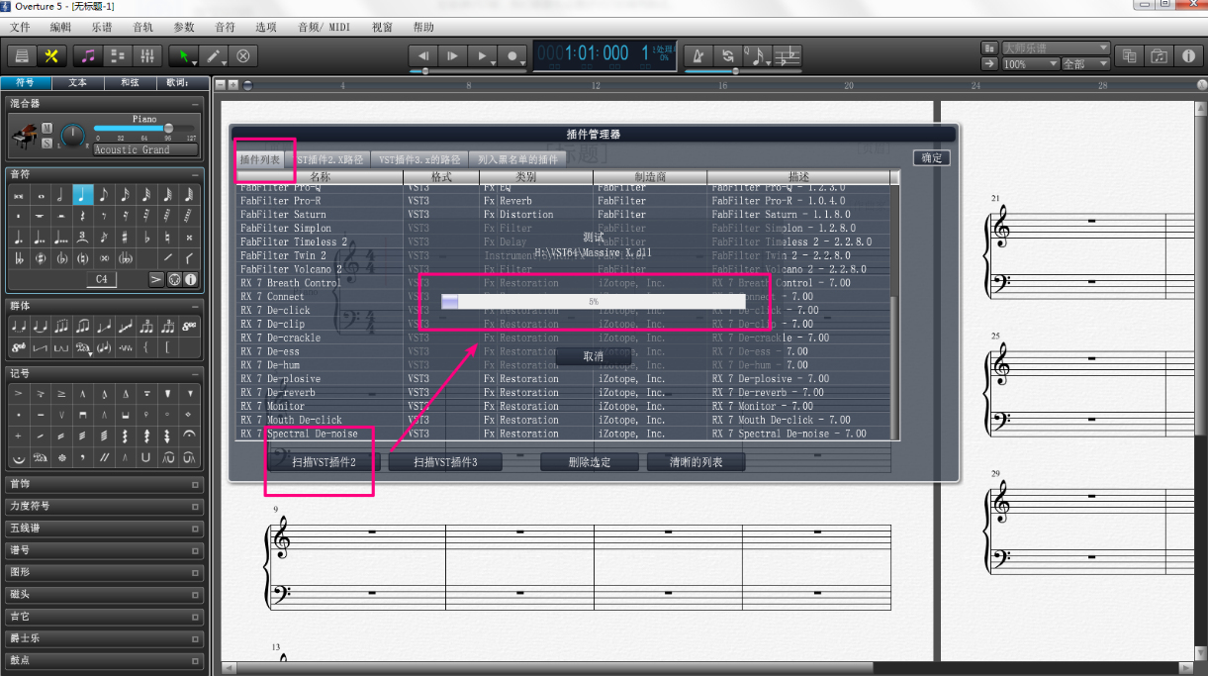Click the 删除选定 button

coord(590,462)
